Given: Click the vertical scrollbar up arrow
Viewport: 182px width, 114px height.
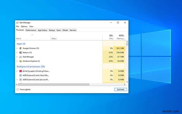Looking at the screenshot, I should (127, 42).
